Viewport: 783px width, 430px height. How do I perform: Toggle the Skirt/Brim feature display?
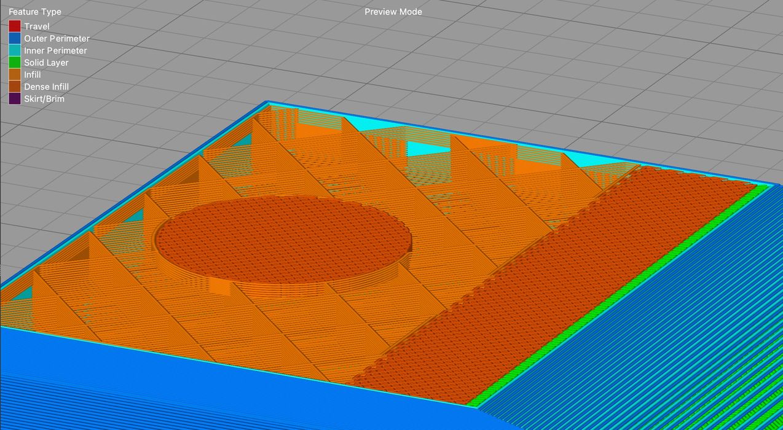15,98
